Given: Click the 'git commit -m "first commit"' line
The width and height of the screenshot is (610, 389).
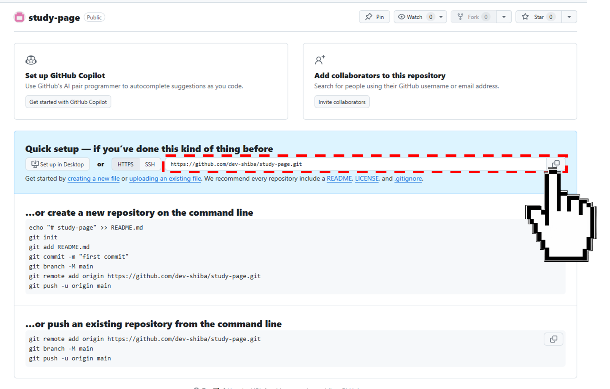Looking at the screenshot, I should click(x=79, y=257).
